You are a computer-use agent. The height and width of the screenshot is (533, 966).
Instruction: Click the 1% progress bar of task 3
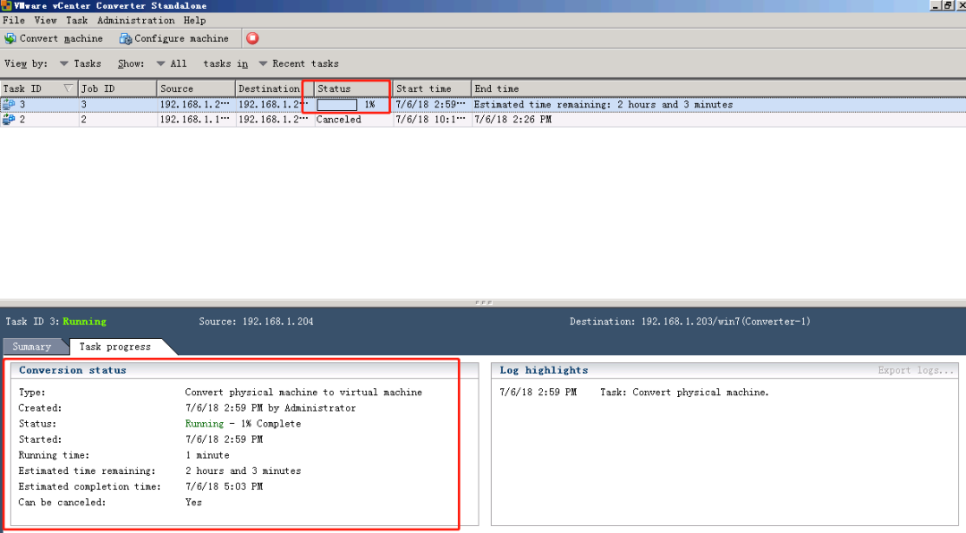pos(336,105)
